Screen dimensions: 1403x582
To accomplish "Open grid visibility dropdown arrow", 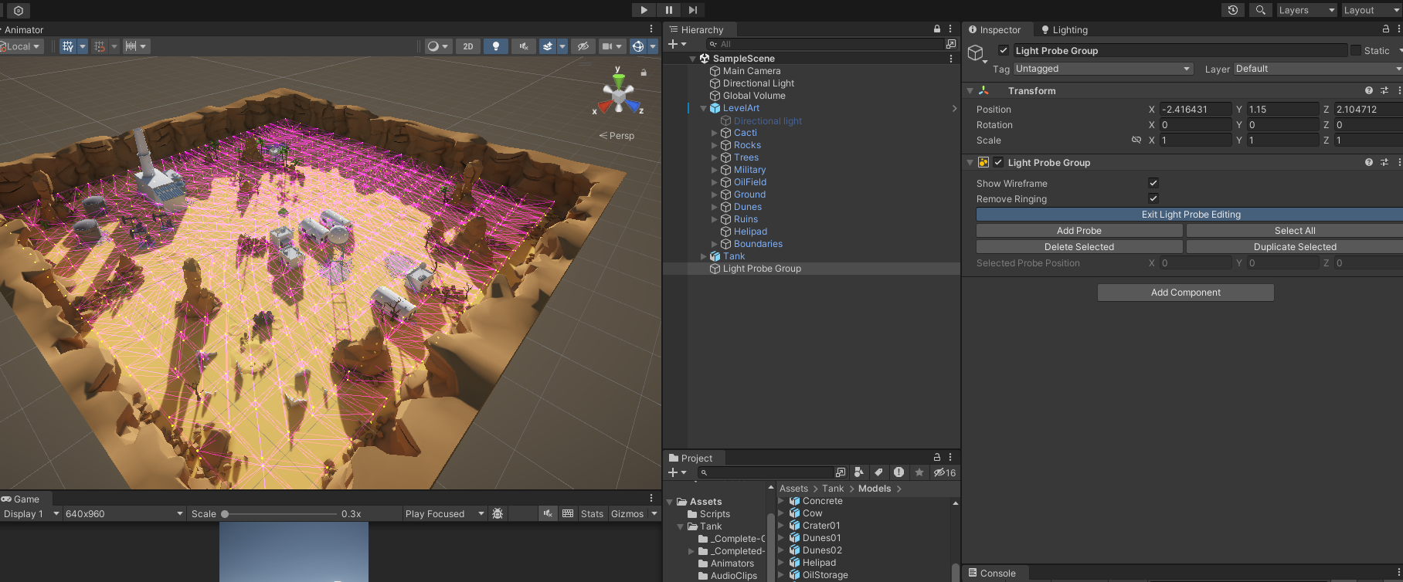I will (83, 46).
